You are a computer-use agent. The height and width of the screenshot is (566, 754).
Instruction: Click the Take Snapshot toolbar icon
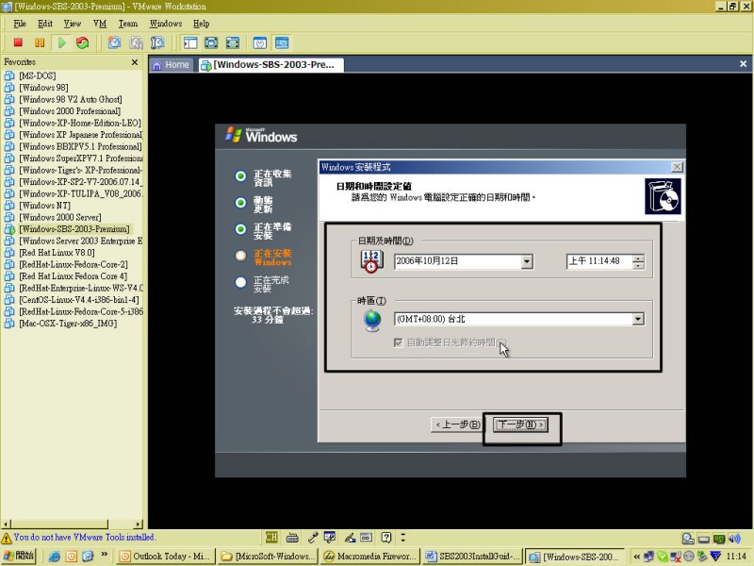pos(114,42)
